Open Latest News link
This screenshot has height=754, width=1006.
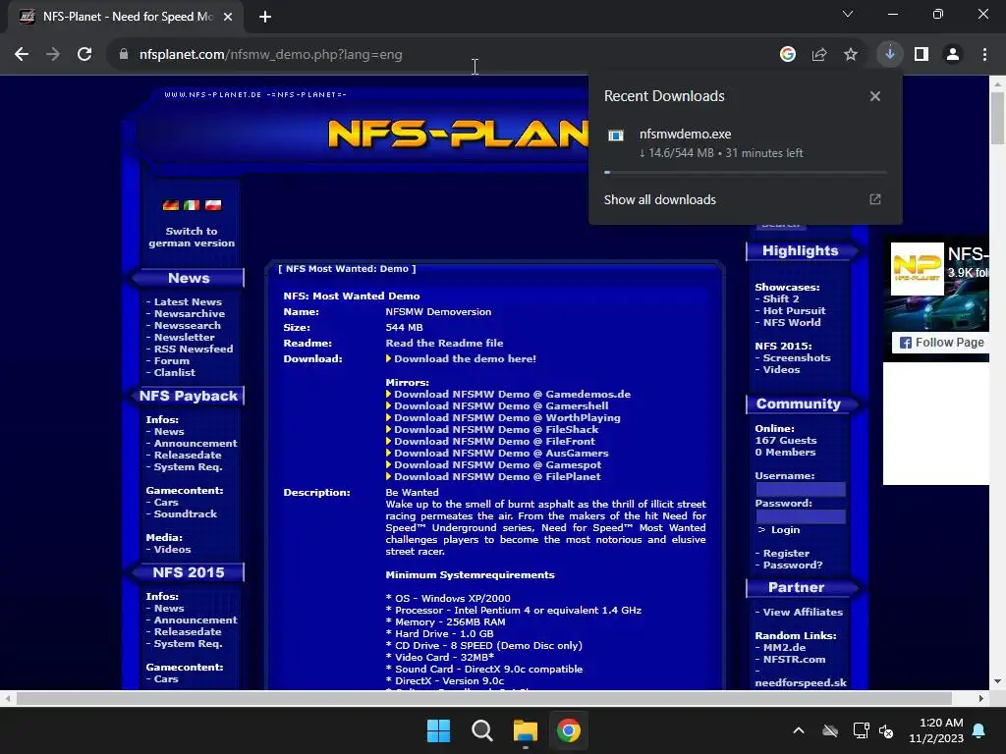tap(188, 302)
